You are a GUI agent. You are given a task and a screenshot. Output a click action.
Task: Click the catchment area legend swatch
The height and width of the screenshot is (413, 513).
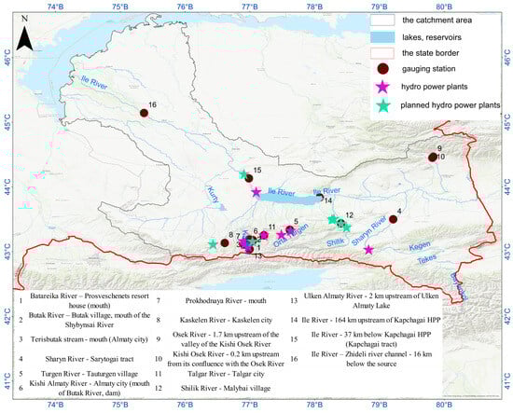[x=382, y=21]
